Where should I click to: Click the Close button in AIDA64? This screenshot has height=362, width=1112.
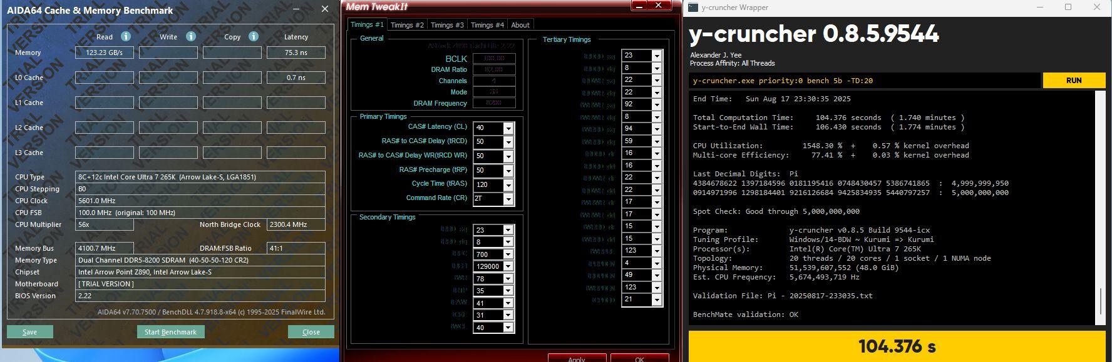click(311, 332)
